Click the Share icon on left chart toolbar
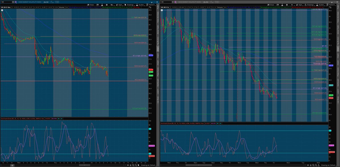 point(90,5)
